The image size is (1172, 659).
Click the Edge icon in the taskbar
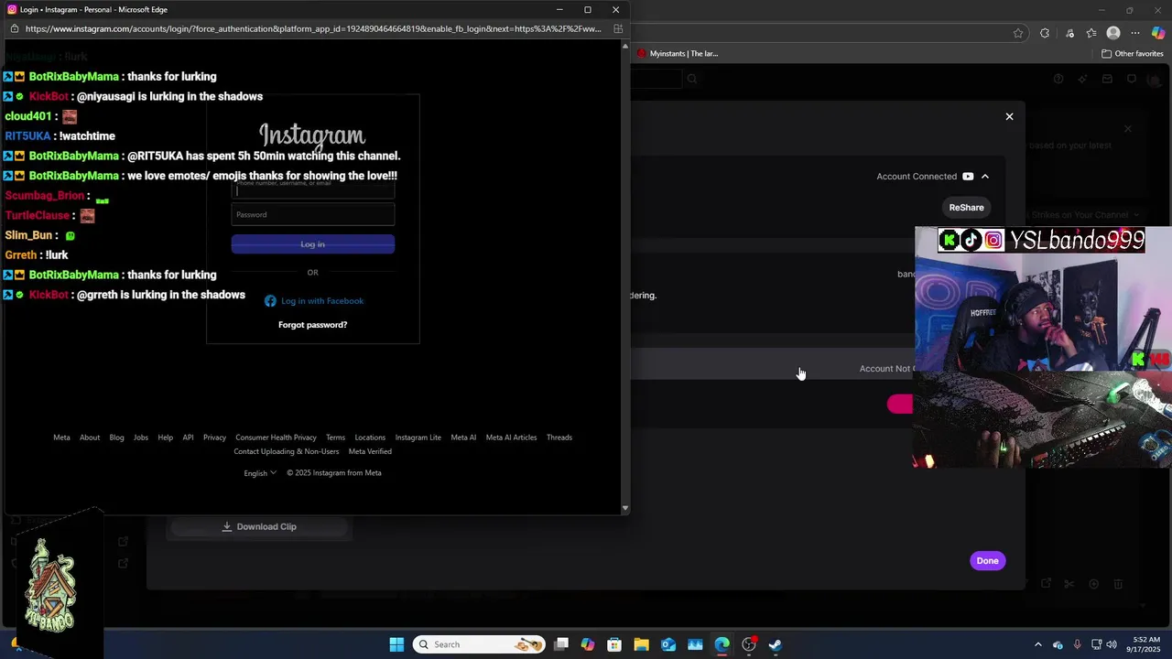[722, 644]
